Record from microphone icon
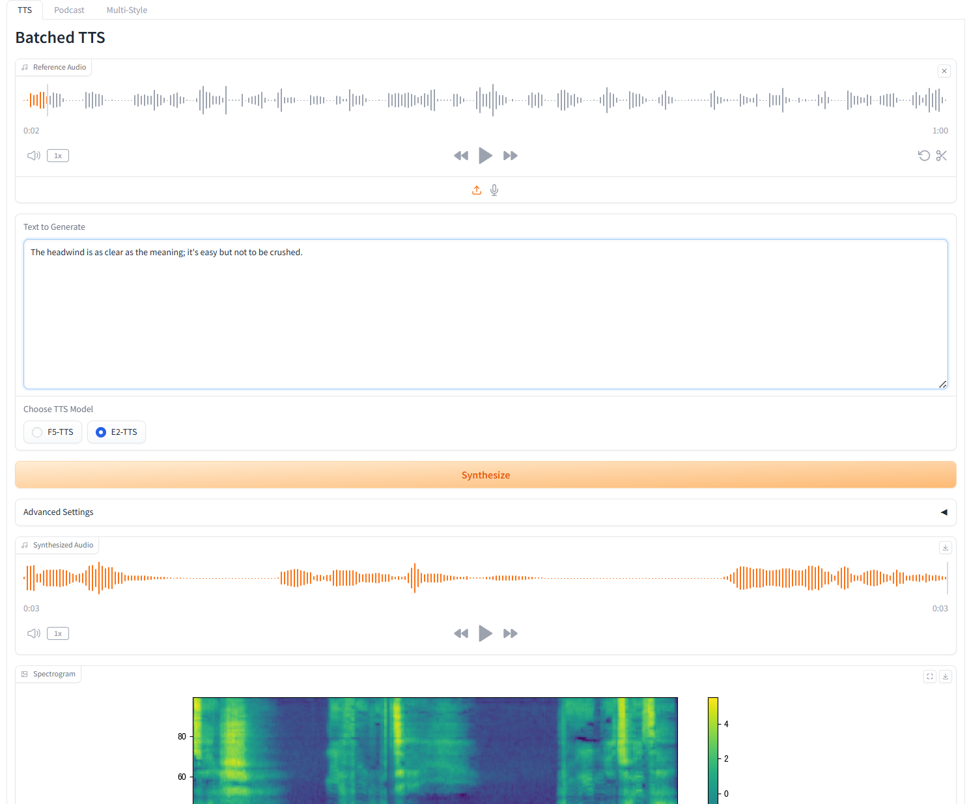 pos(494,190)
